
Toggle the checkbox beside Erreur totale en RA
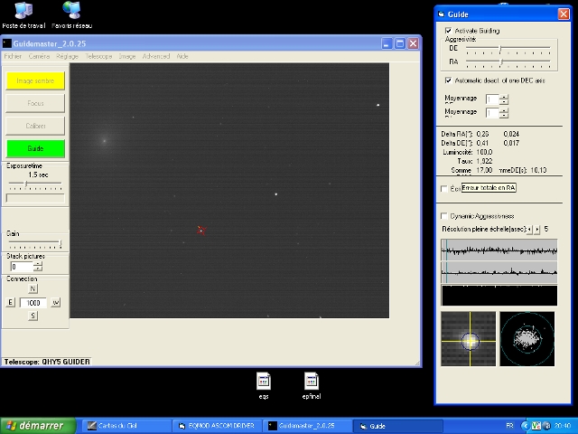444,189
